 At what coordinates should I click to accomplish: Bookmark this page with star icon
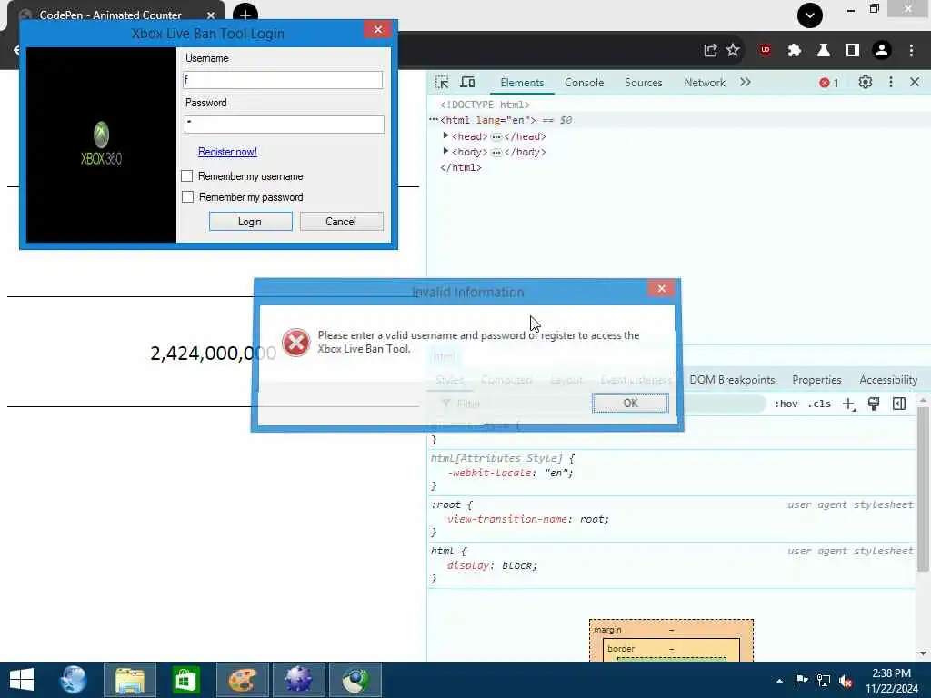(x=734, y=50)
